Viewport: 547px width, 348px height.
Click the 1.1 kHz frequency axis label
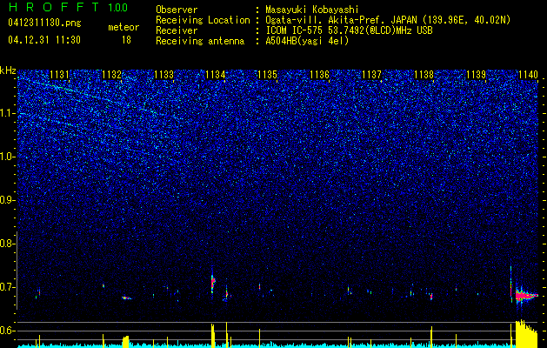[x=7, y=113]
